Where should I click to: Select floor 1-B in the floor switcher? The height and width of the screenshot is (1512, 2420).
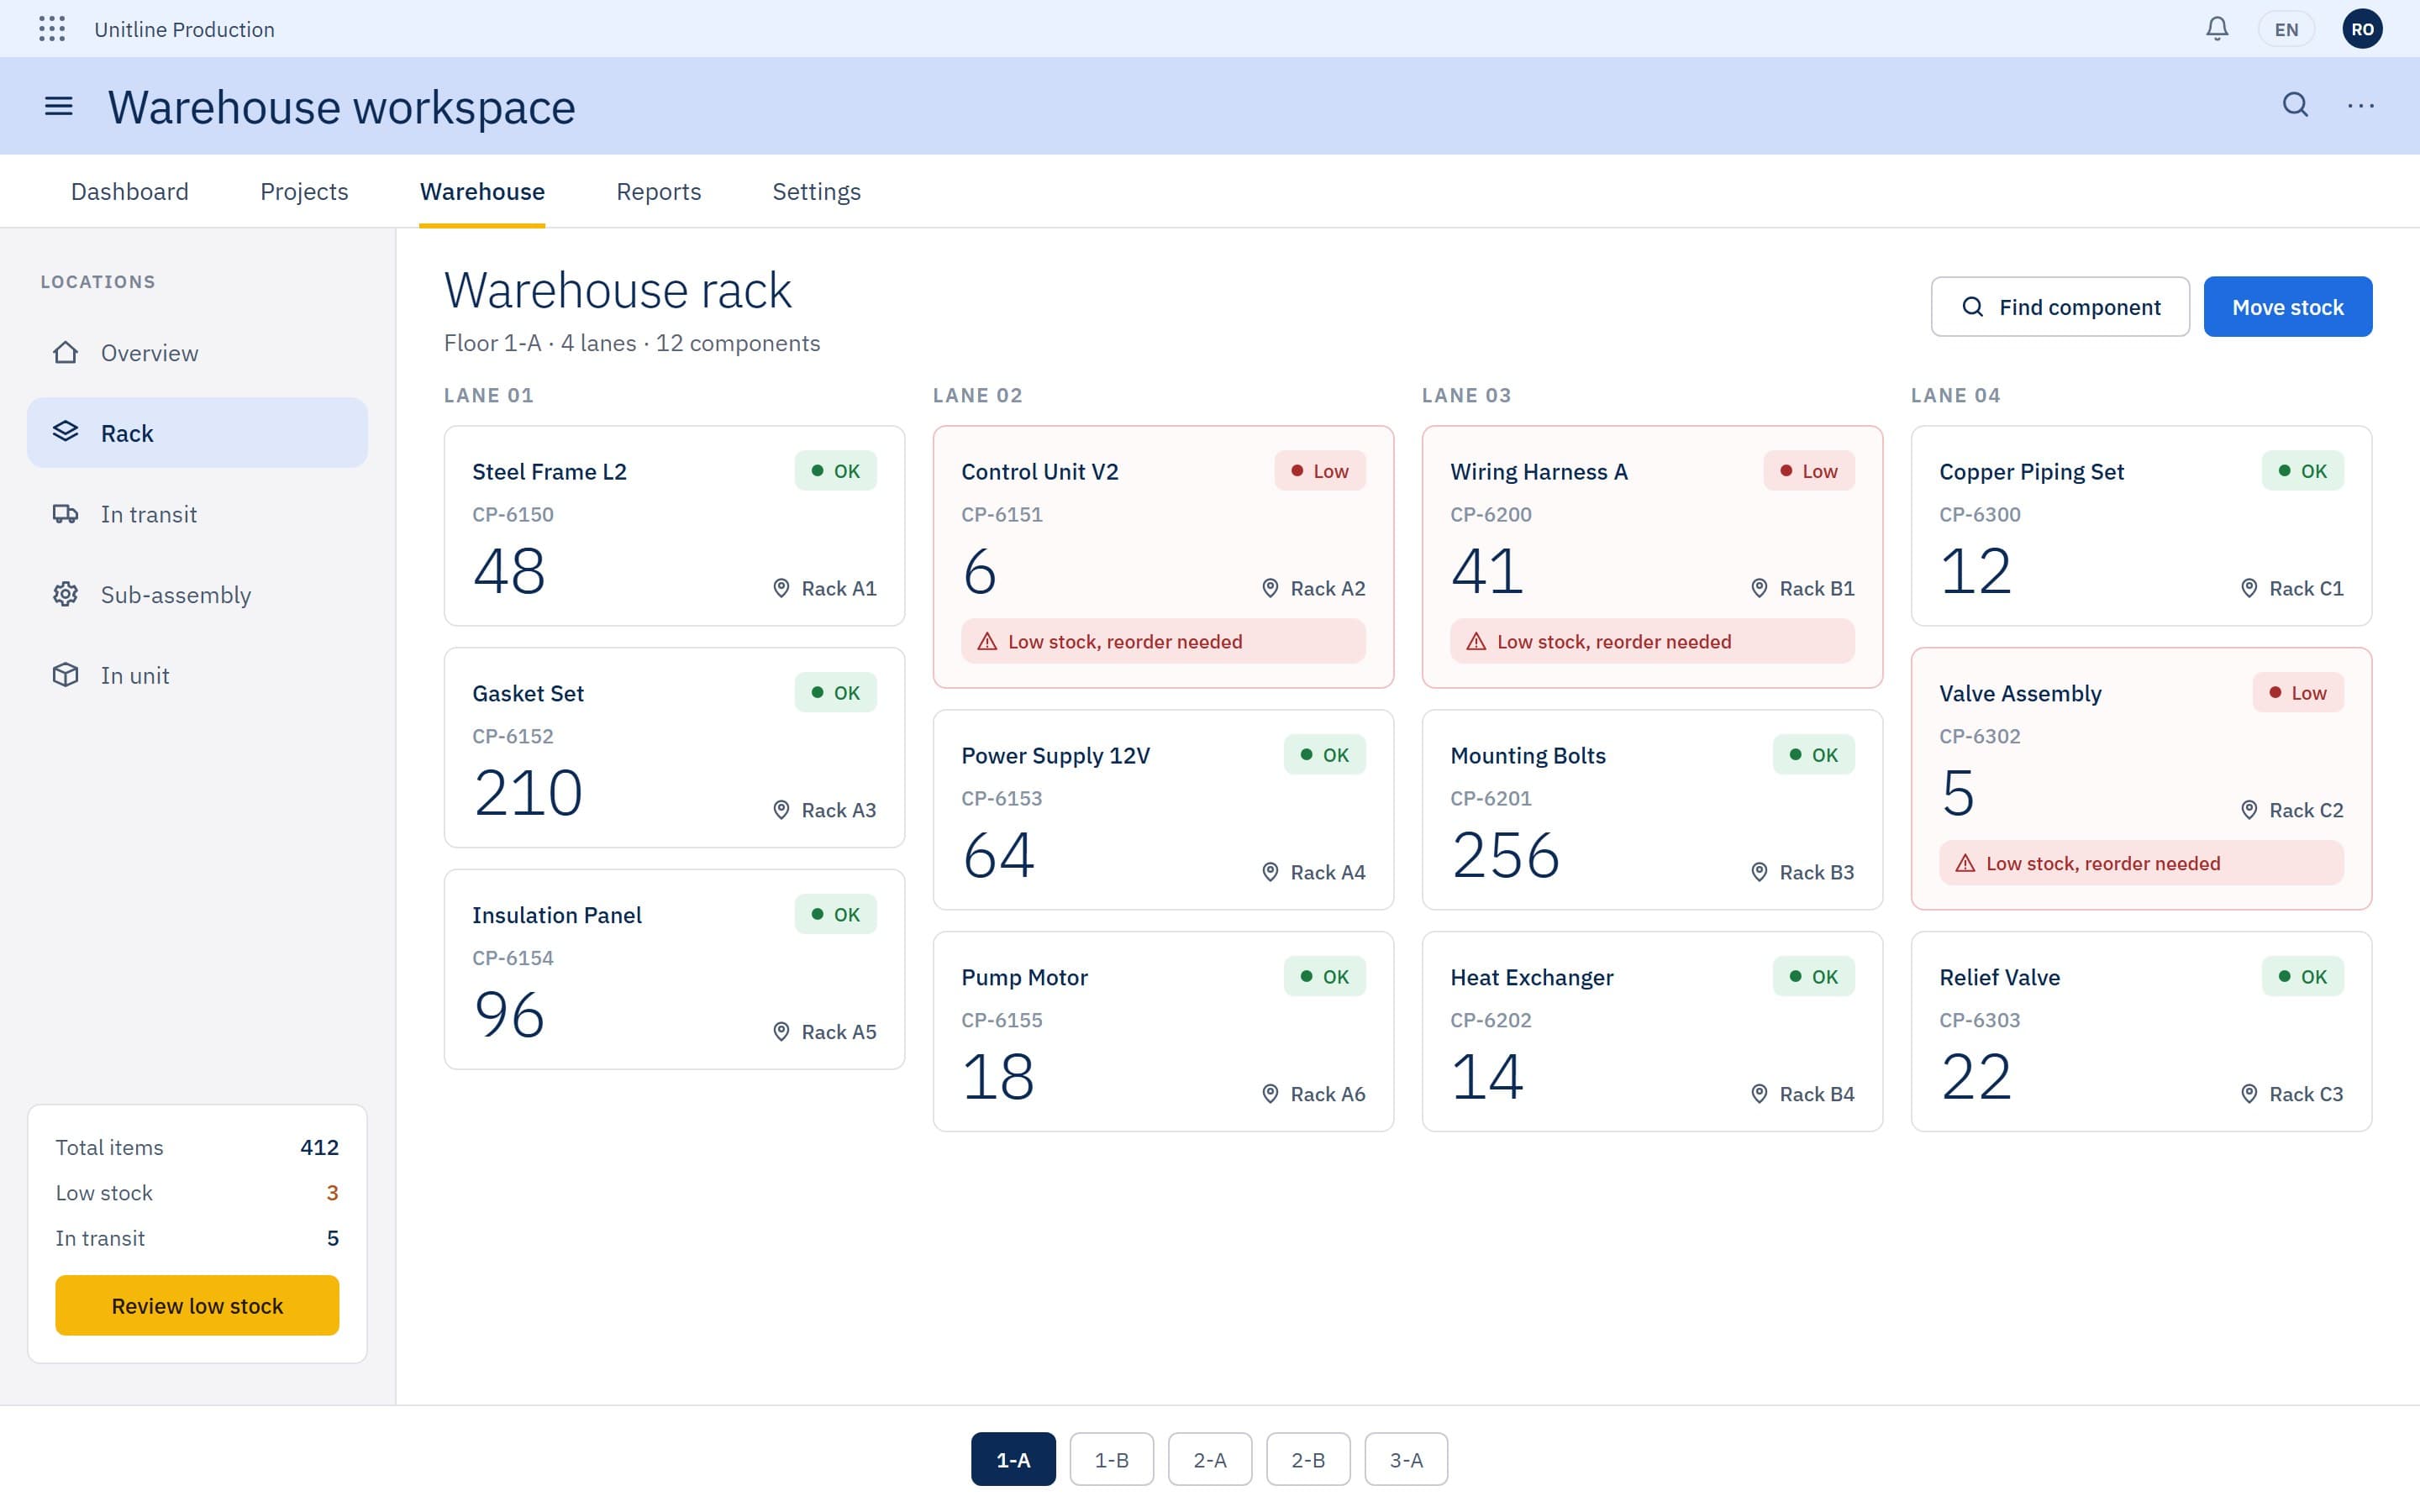tap(1111, 1459)
